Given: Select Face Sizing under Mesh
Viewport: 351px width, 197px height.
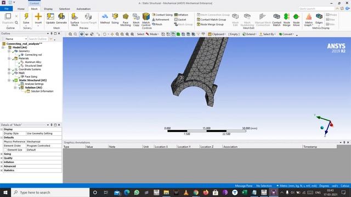Looking at the screenshot, I should click(31, 77).
